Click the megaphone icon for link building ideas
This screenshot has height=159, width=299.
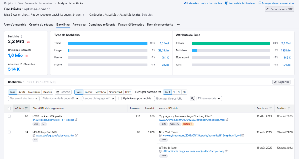click(185, 3)
